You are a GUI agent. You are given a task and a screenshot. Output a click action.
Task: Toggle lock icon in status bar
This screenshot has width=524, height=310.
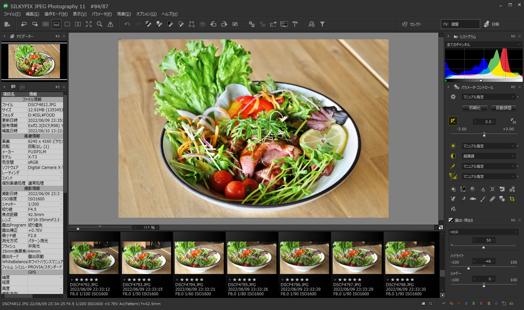pyautogui.click(x=511, y=303)
